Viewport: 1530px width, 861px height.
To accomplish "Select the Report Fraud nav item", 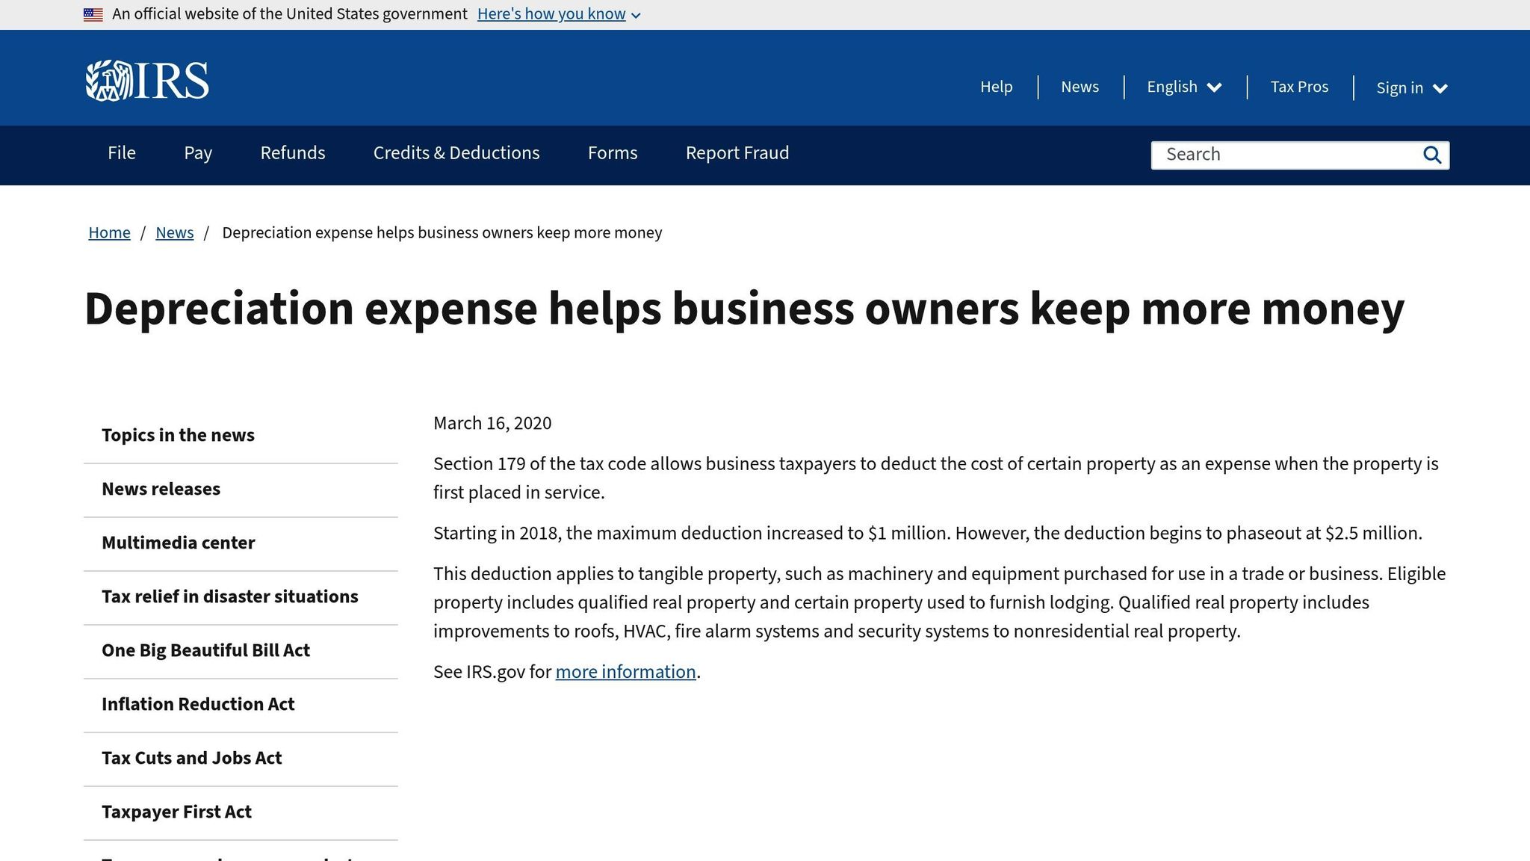I will (737, 153).
